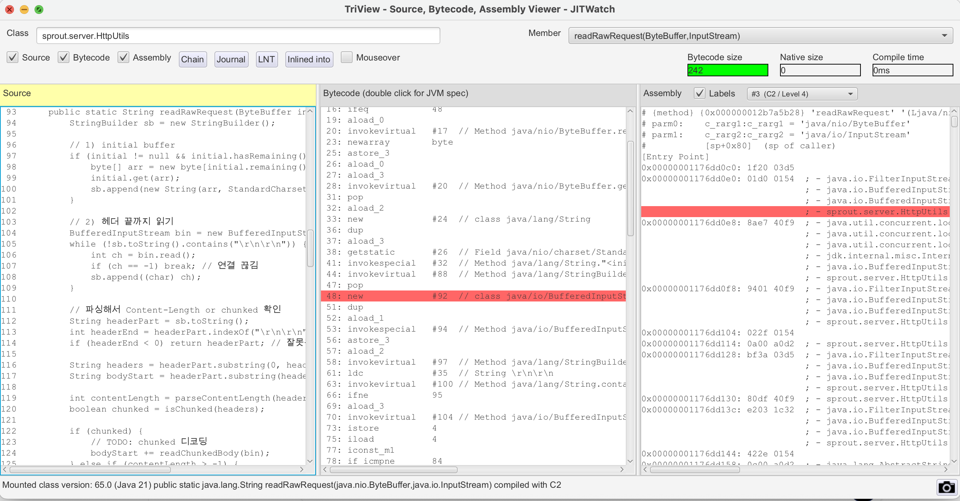Viewport: 960px width, 501px height.
Task: Click the green Bytecode size indicator
Action: click(x=727, y=70)
